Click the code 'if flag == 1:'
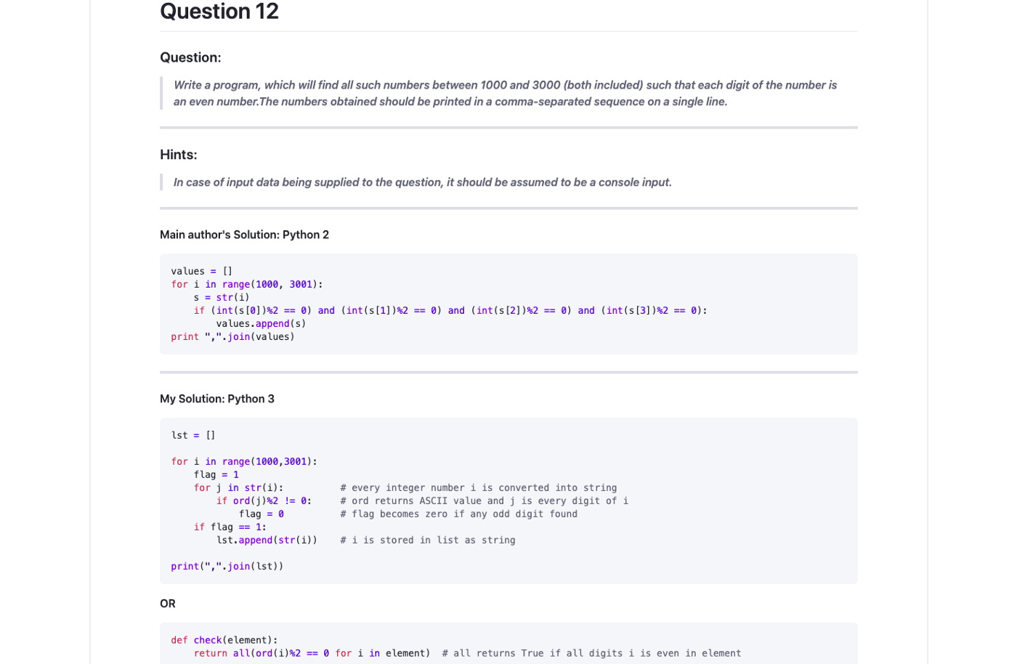 [230, 527]
